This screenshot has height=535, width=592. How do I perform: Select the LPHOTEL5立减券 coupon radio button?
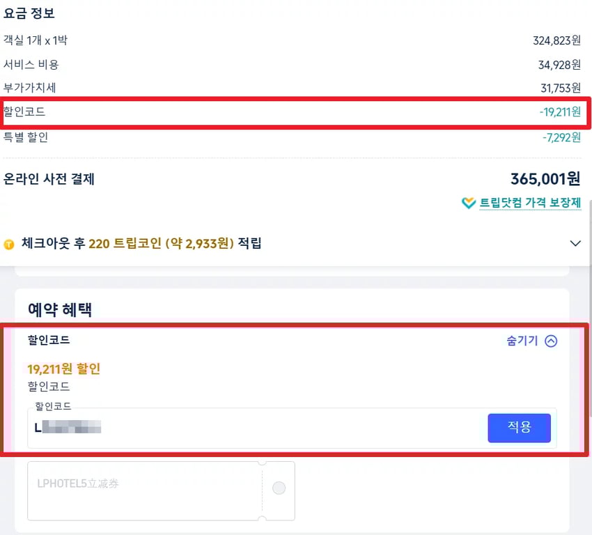click(x=279, y=488)
